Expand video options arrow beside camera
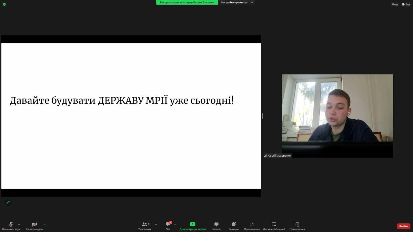 [45, 224]
